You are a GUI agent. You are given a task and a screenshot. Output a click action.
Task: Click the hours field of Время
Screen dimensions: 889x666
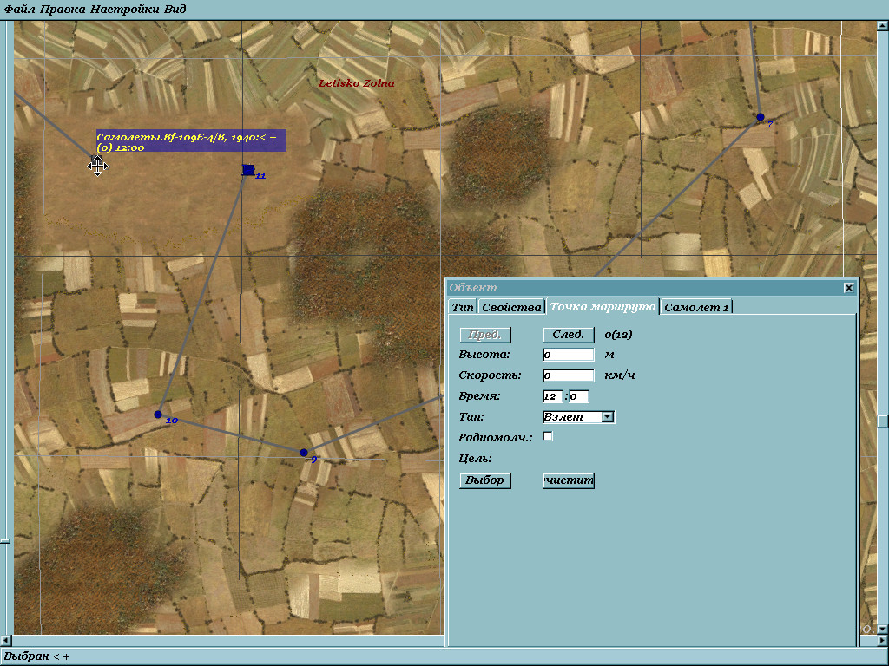552,395
